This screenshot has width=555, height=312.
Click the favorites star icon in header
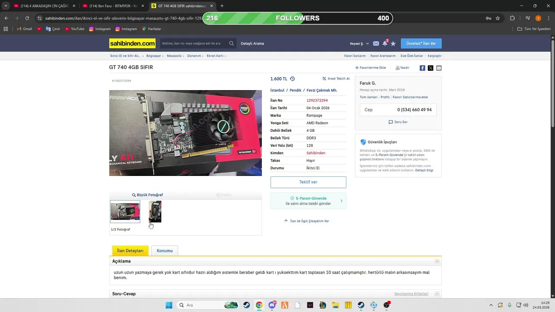393,43
